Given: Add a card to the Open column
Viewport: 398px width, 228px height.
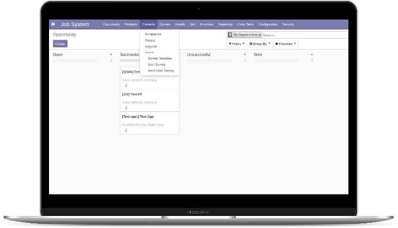Looking at the screenshot, I should click(x=111, y=54).
